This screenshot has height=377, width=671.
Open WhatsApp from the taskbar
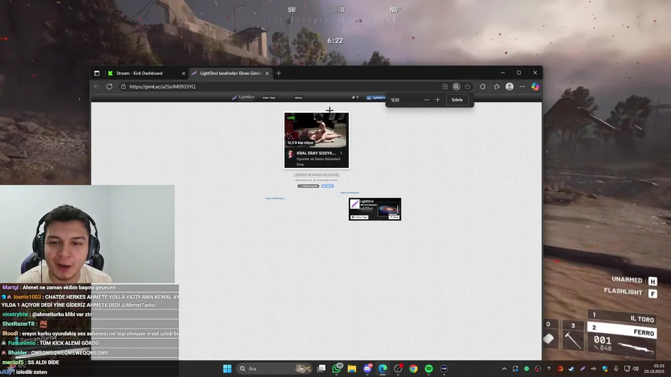click(337, 369)
